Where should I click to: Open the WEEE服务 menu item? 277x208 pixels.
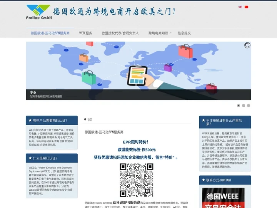(85, 33)
